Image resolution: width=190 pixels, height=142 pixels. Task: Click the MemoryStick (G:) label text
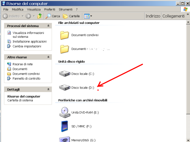pos(83,140)
